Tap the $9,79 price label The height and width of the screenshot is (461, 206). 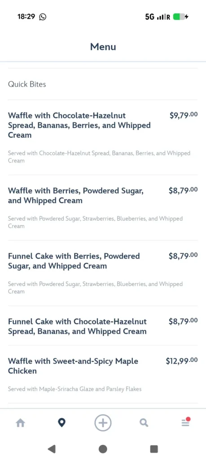pos(184,115)
